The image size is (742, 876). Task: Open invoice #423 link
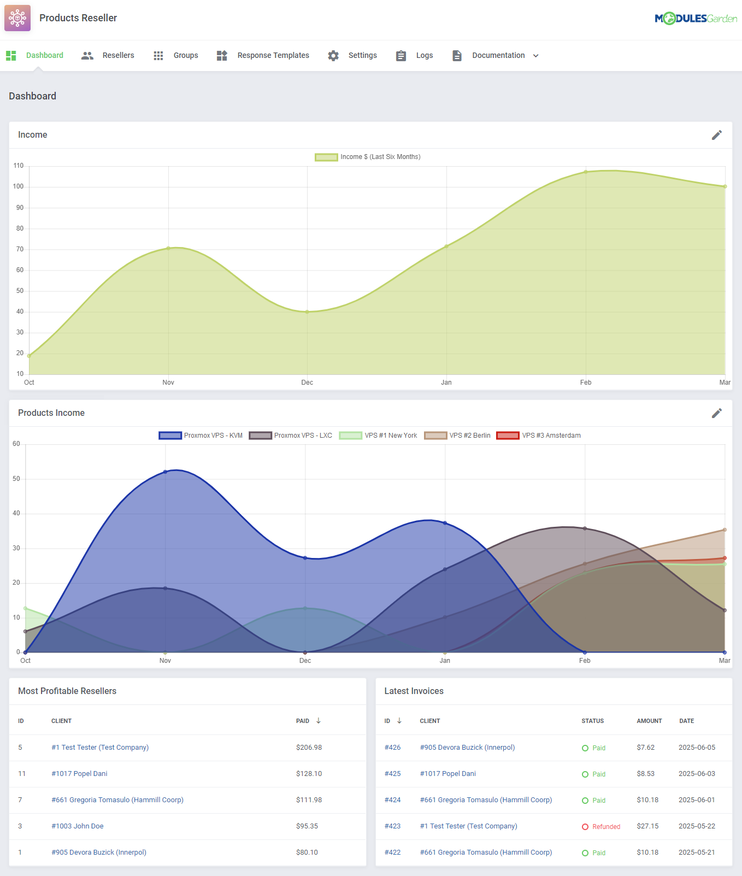392,826
